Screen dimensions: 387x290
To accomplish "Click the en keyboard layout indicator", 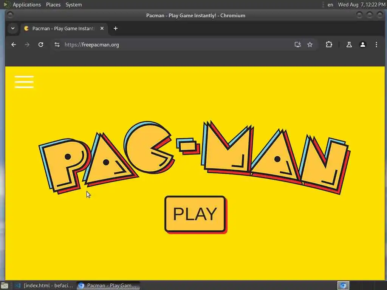I will point(330,5).
